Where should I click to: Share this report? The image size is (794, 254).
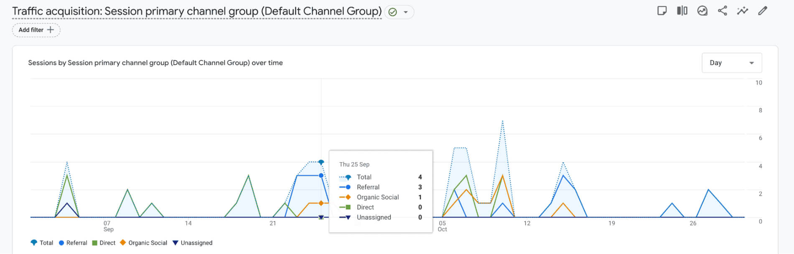(723, 11)
